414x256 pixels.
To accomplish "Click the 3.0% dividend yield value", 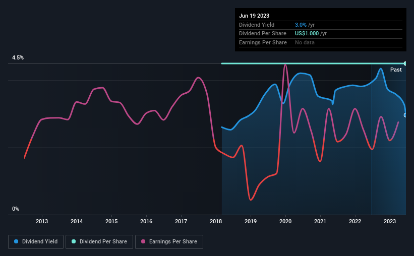I will [x=301, y=25].
